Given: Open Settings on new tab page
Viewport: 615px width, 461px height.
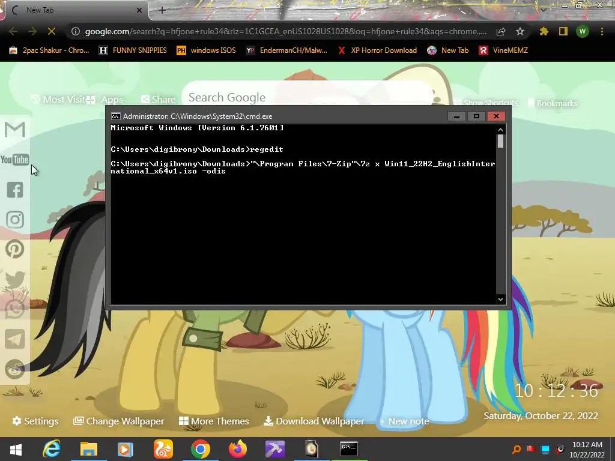Looking at the screenshot, I should pos(35,421).
